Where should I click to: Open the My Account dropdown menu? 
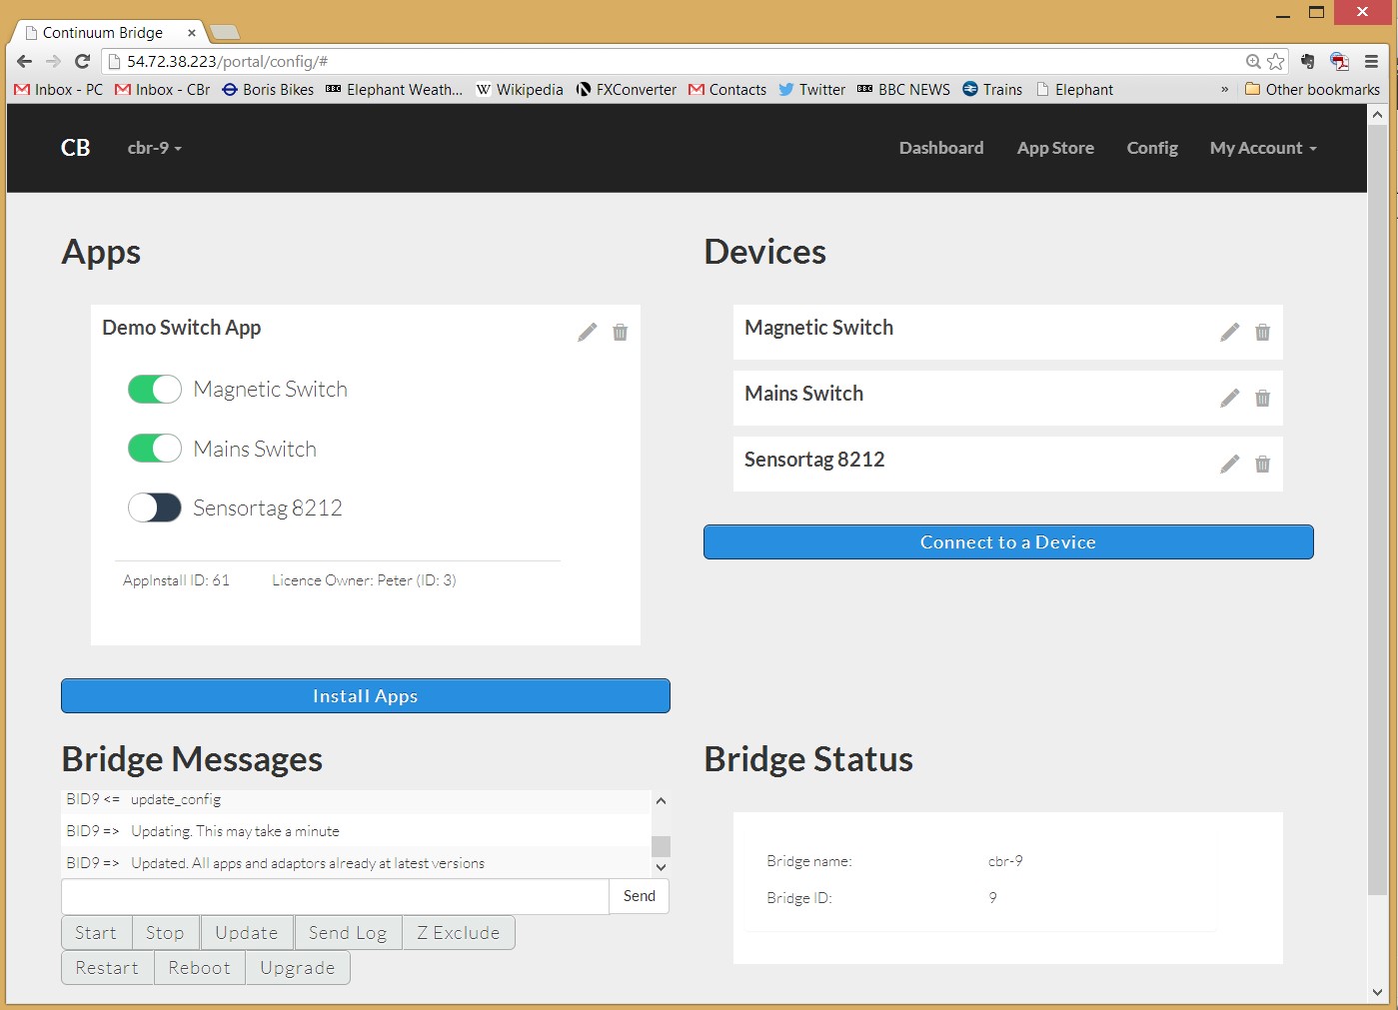click(x=1263, y=148)
